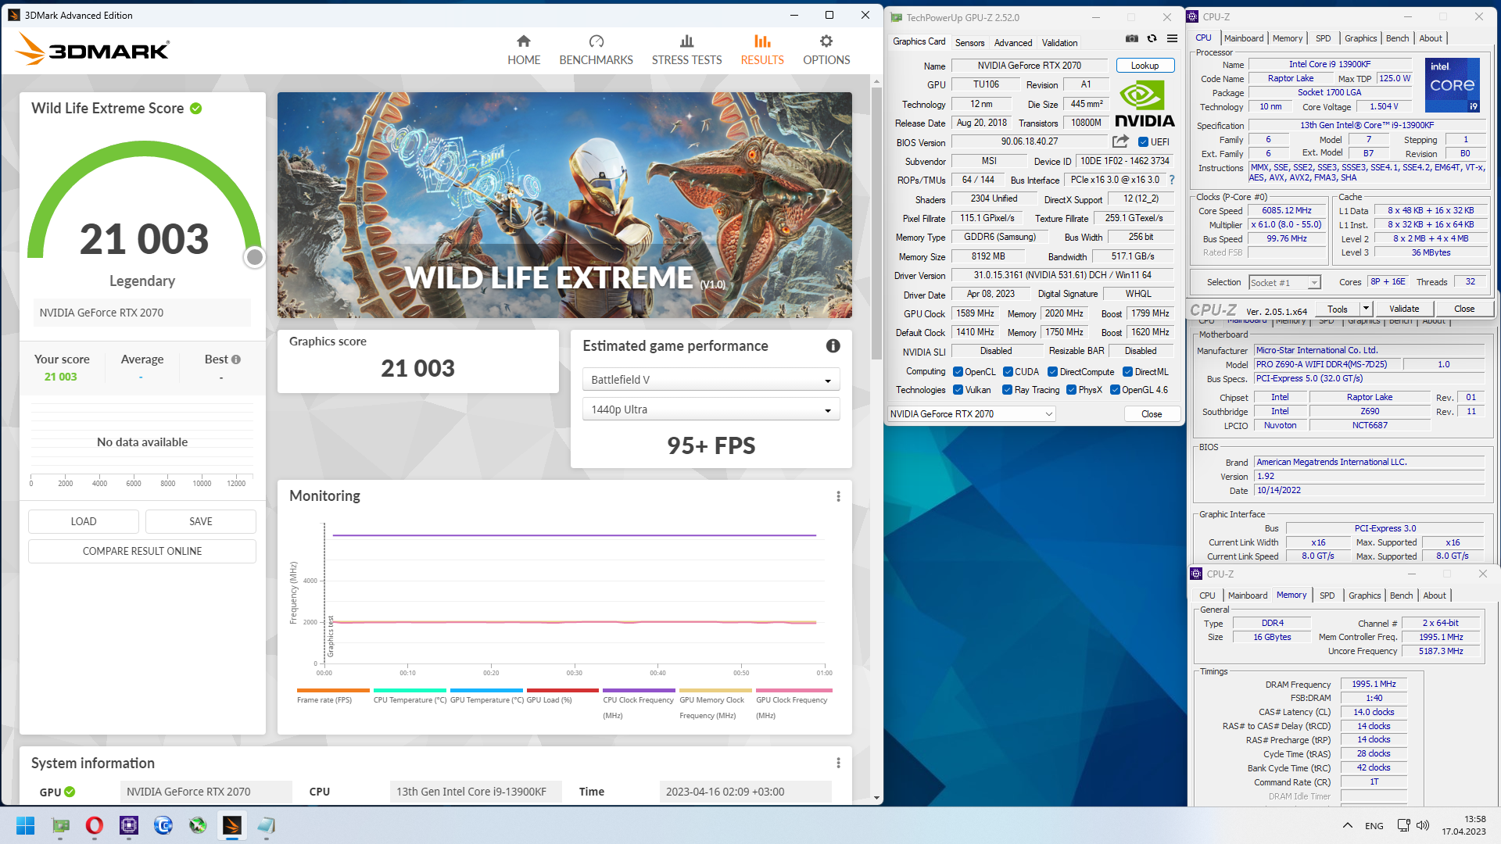The width and height of the screenshot is (1501, 844).
Task: Click the volume tray icon
Action: click(1423, 825)
